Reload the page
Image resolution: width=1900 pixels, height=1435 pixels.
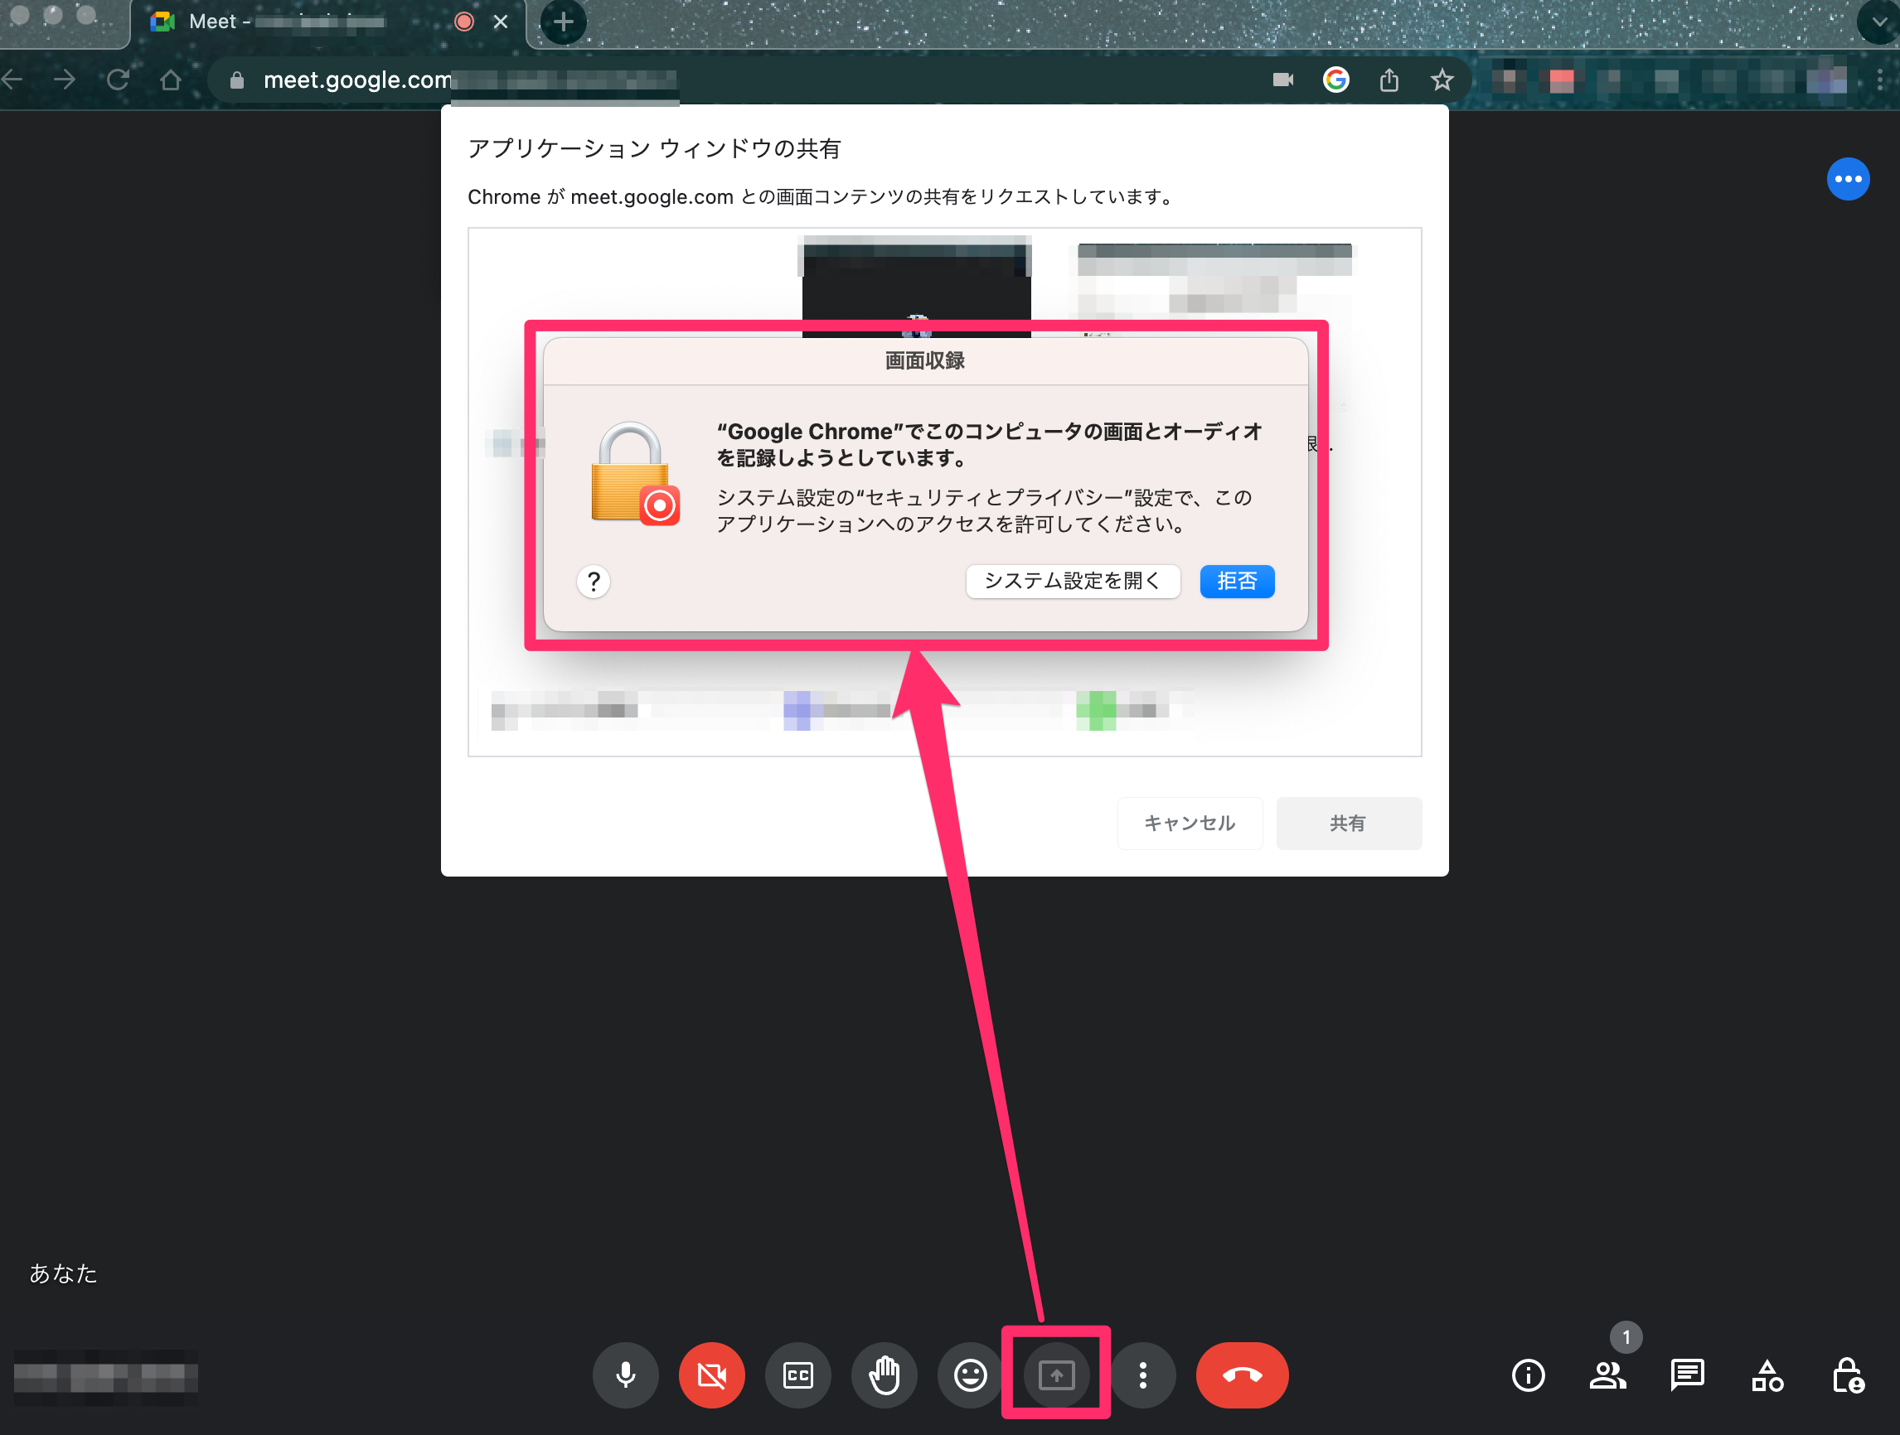pyautogui.click(x=118, y=80)
